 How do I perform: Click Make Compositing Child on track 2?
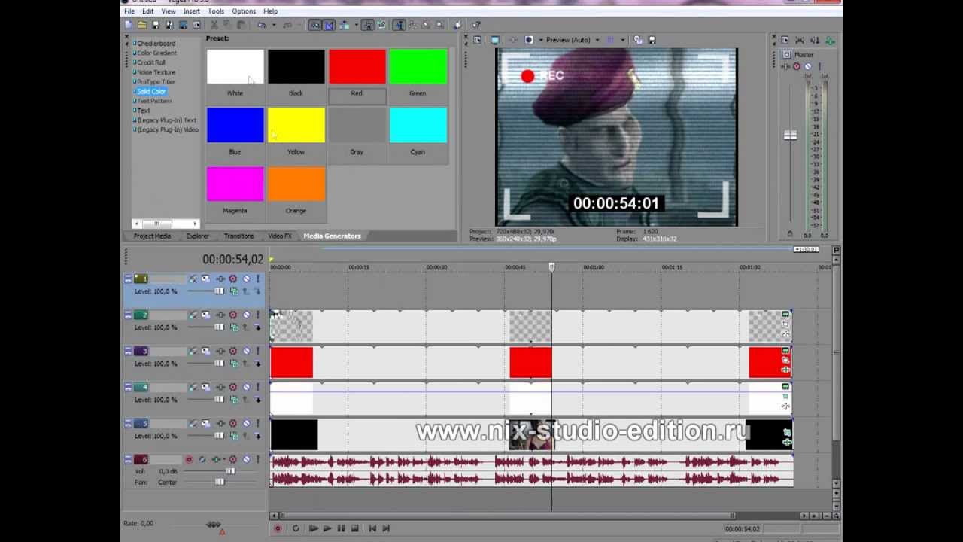[257, 327]
